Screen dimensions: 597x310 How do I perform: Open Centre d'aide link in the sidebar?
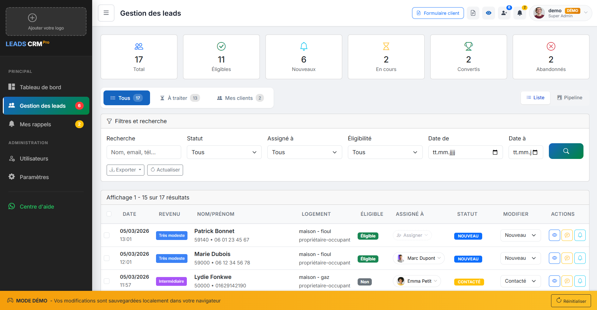[x=37, y=206]
